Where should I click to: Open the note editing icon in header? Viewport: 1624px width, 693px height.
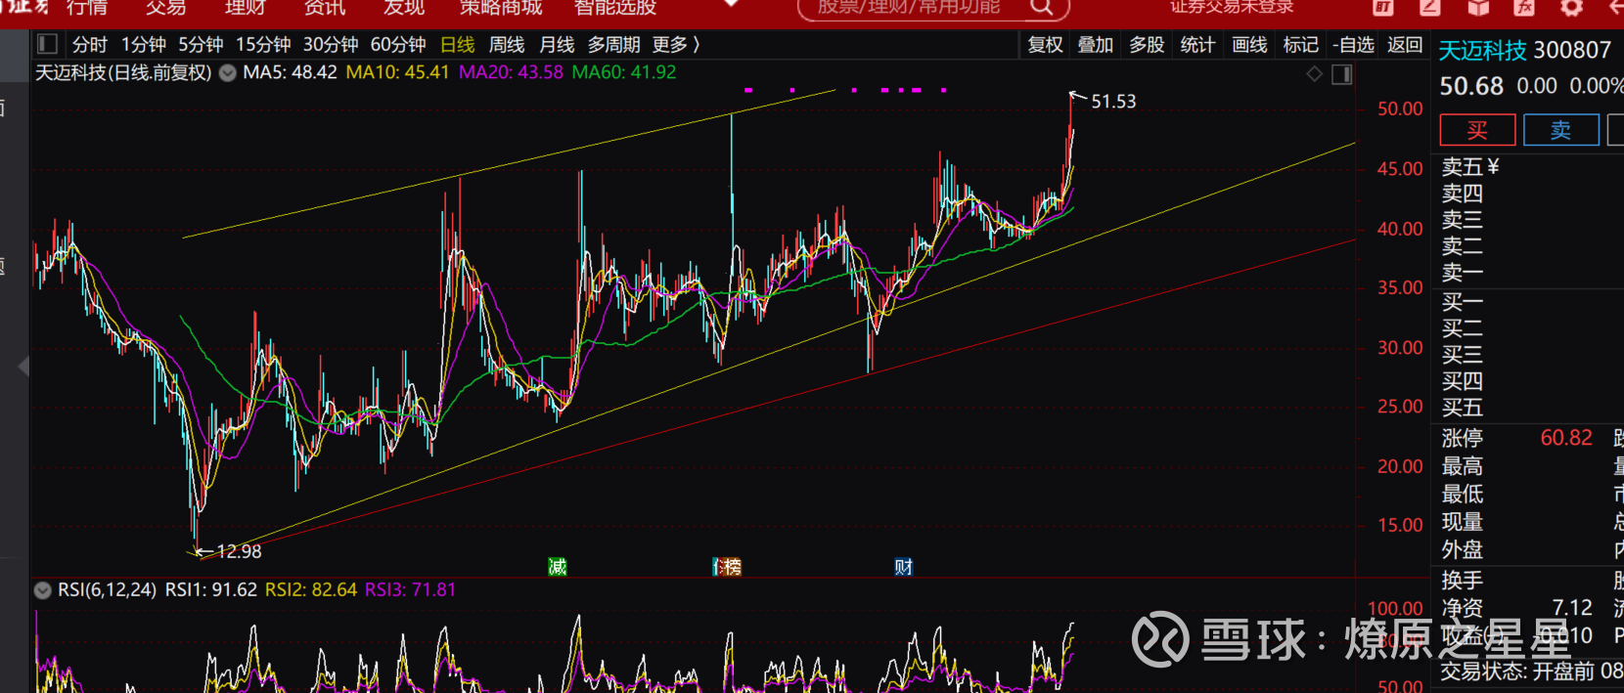point(1429,8)
